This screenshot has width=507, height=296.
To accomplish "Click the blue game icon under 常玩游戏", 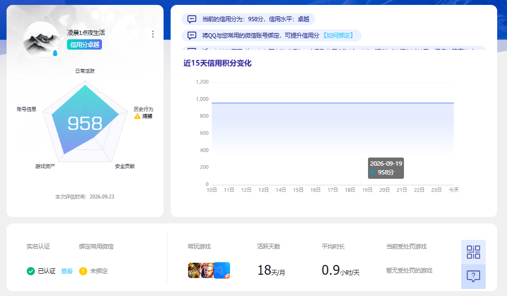I will (222, 270).
